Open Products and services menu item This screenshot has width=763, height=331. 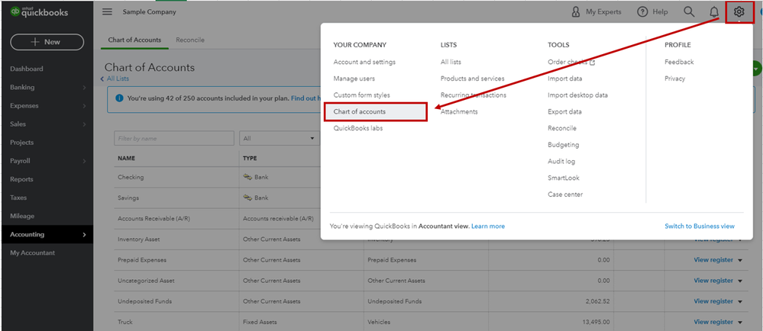[473, 79]
